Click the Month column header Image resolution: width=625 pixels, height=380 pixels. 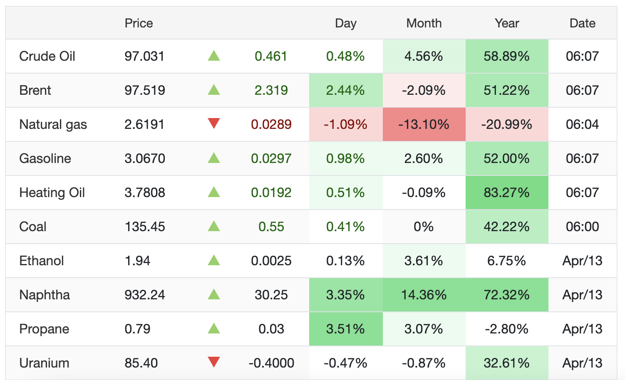pyautogui.click(x=424, y=23)
